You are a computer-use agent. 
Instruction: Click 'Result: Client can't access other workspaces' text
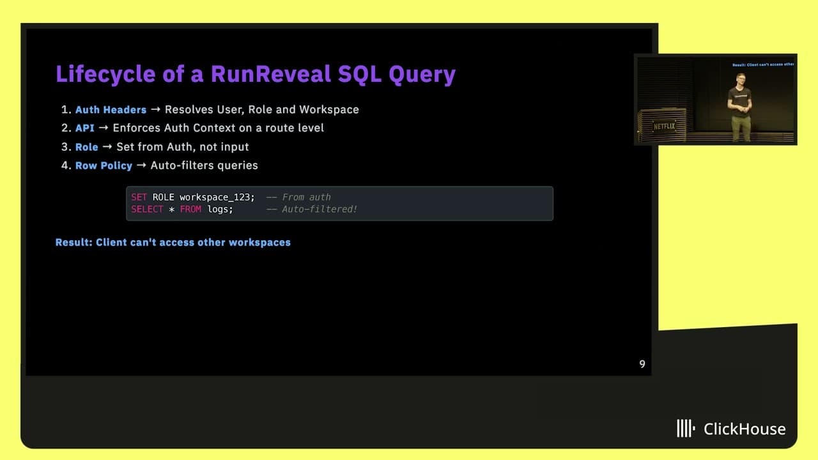[x=173, y=243]
